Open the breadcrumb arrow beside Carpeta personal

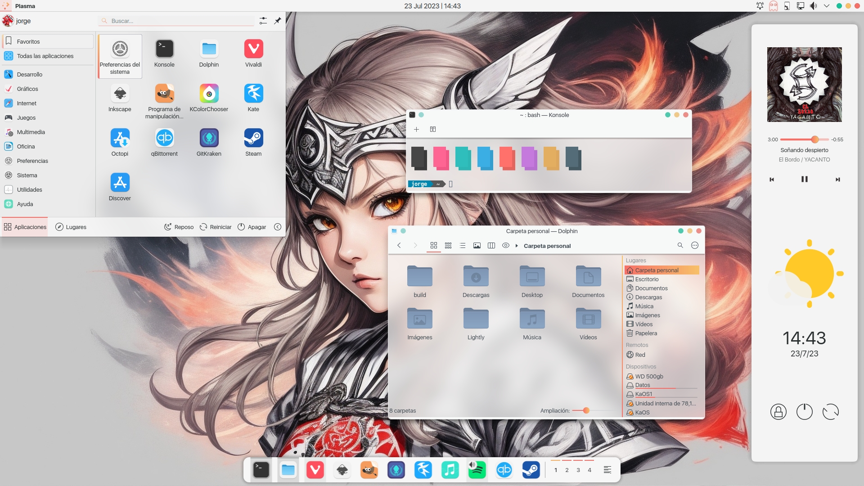click(x=516, y=246)
